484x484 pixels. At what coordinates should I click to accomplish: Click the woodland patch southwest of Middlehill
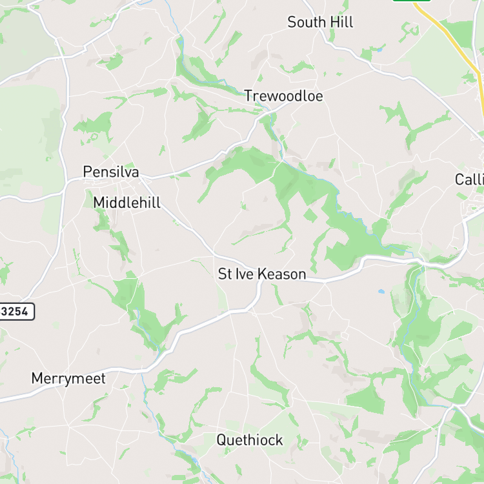click(x=145, y=312)
